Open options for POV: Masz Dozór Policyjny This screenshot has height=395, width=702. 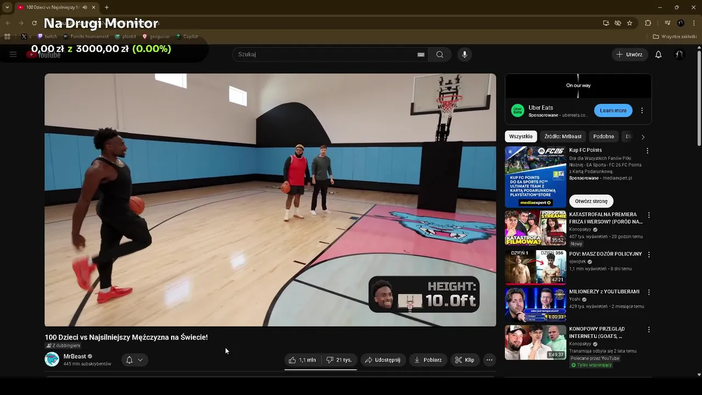(649, 255)
